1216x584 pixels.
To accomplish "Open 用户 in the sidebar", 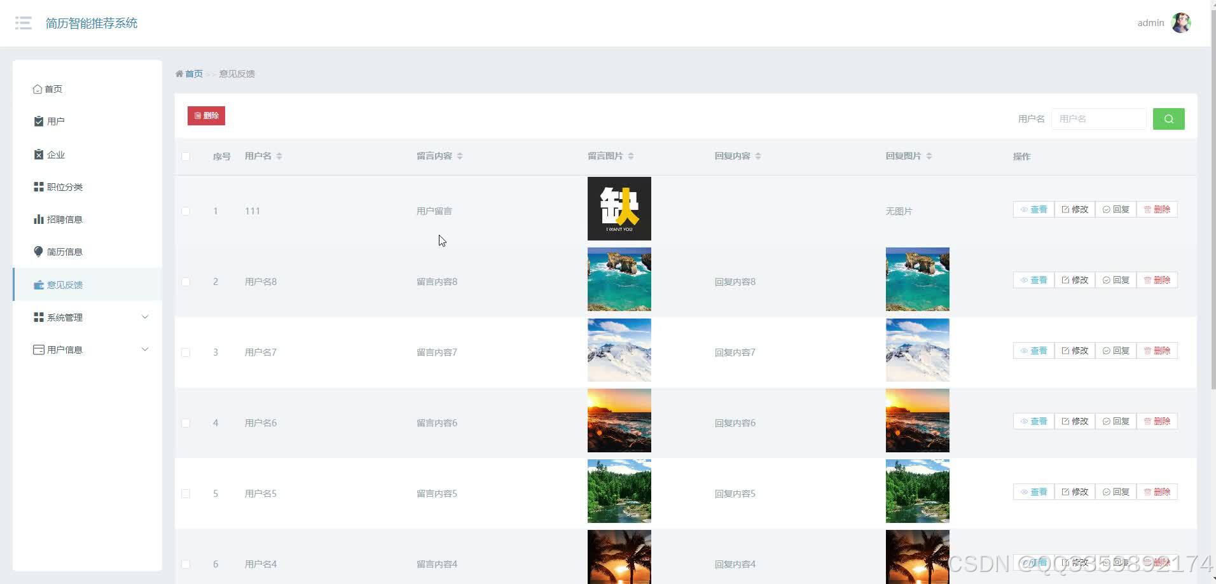I will [x=87, y=122].
